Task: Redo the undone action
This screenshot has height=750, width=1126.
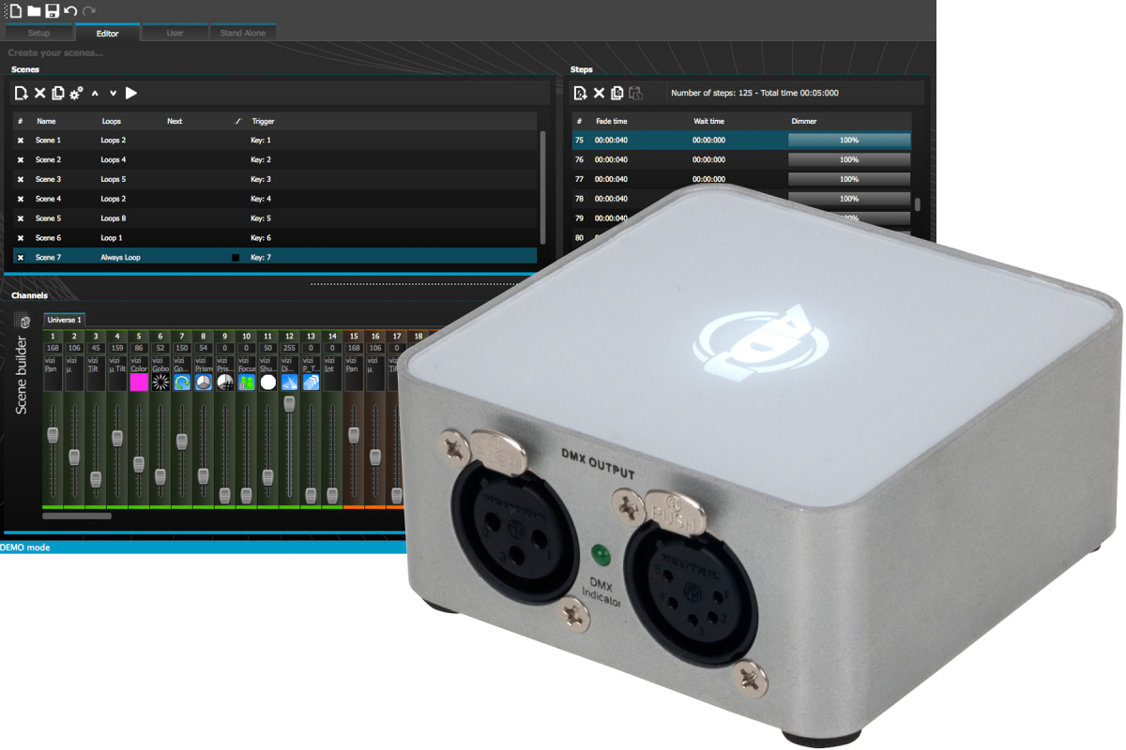Action: click(x=89, y=10)
